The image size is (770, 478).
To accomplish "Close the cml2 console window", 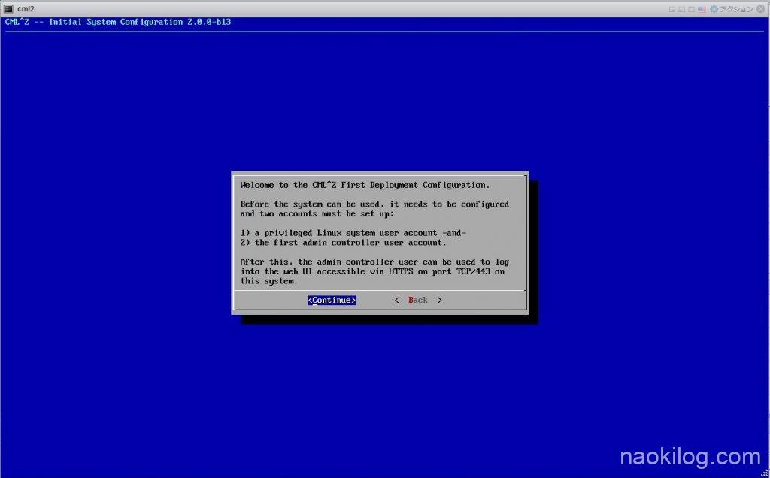I will pos(761,9).
